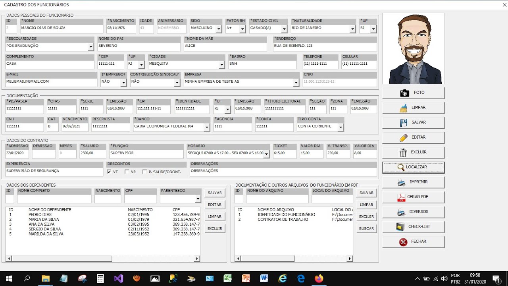This screenshot has width=508, height=286.
Task: Open the CIDADE dropdown
Action: click(x=222, y=65)
